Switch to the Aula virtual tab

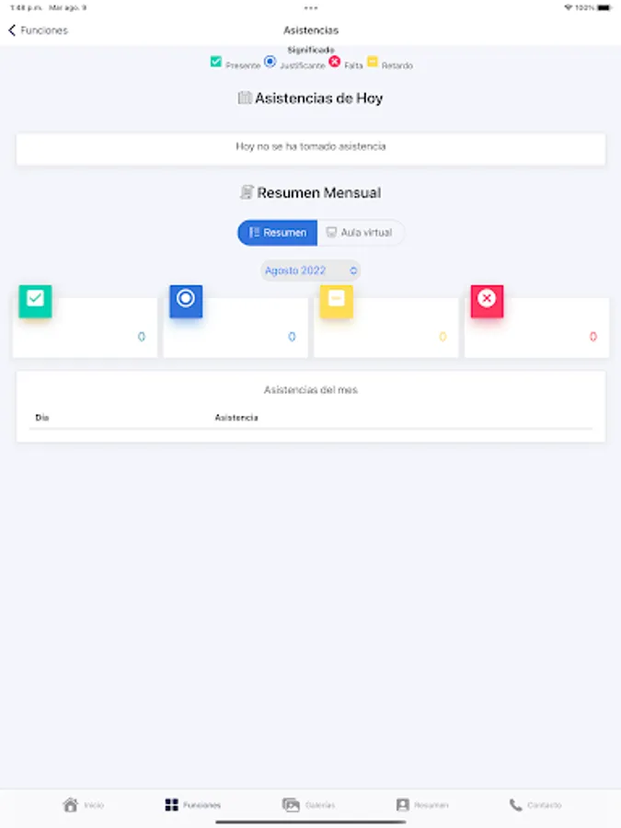click(x=361, y=233)
